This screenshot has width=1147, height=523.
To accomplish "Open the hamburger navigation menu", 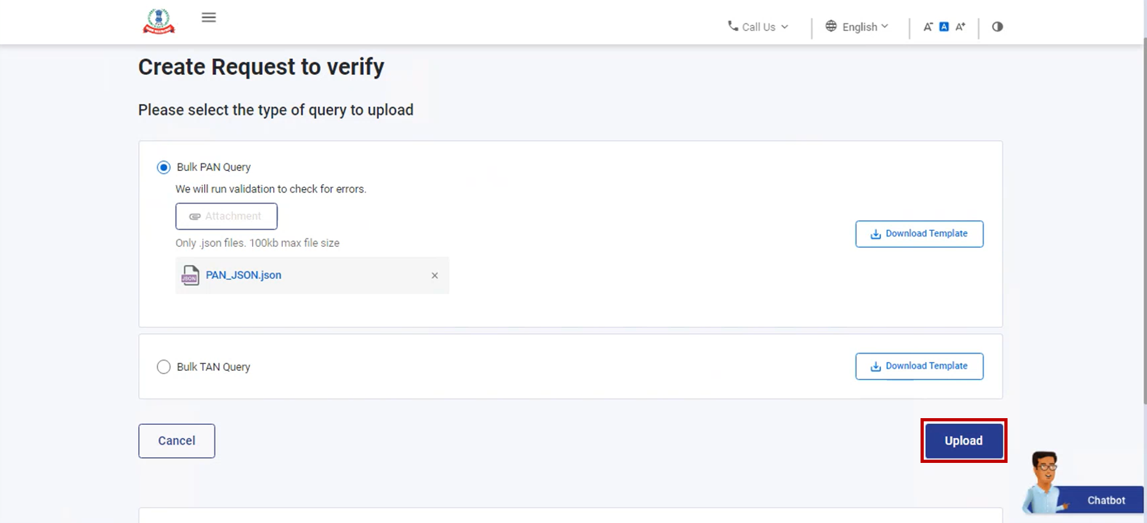I will [x=209, y=17].
